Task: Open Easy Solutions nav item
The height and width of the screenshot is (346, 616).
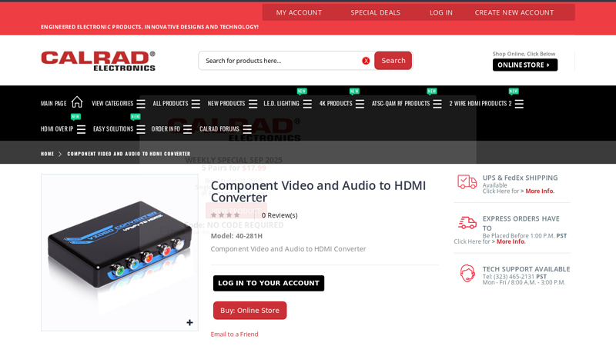Action: pos(113,129)
